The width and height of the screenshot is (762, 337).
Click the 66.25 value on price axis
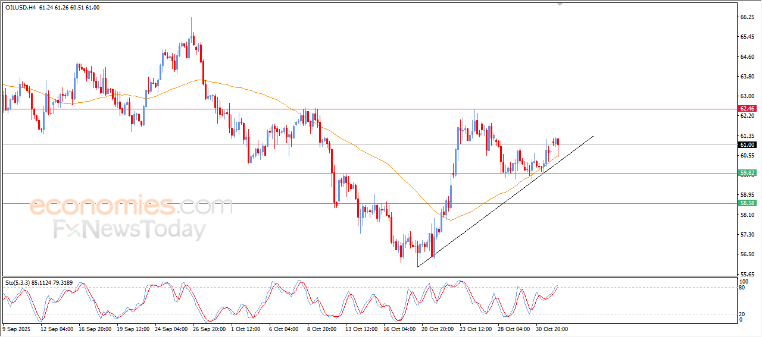[x=747, y=18]
